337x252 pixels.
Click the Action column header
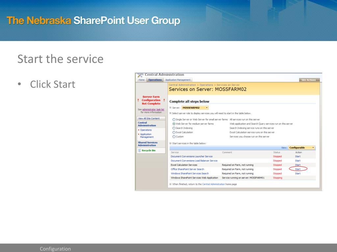click(298, 152)
